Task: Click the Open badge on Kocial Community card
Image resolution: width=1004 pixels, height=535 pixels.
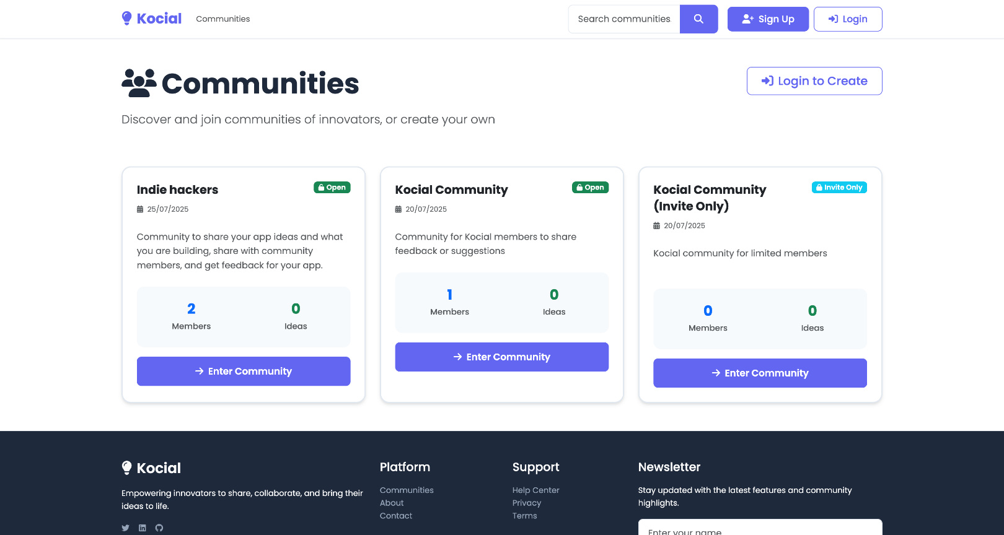Action: pos(590,188)
